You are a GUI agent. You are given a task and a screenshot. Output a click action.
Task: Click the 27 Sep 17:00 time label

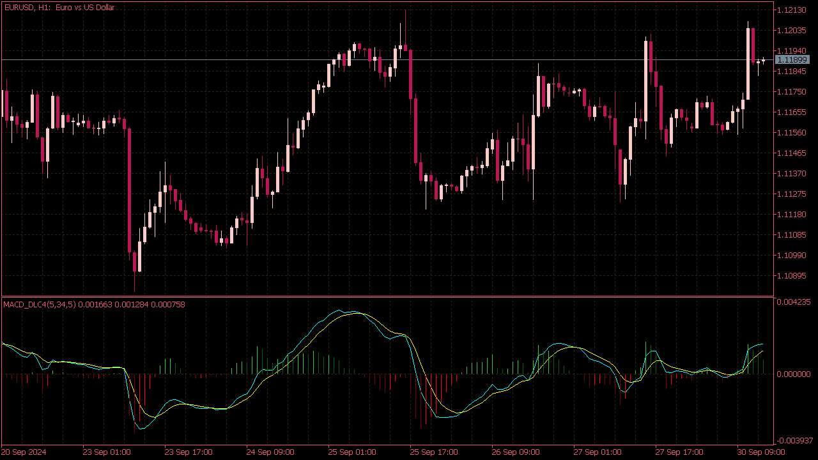[679, 452]
